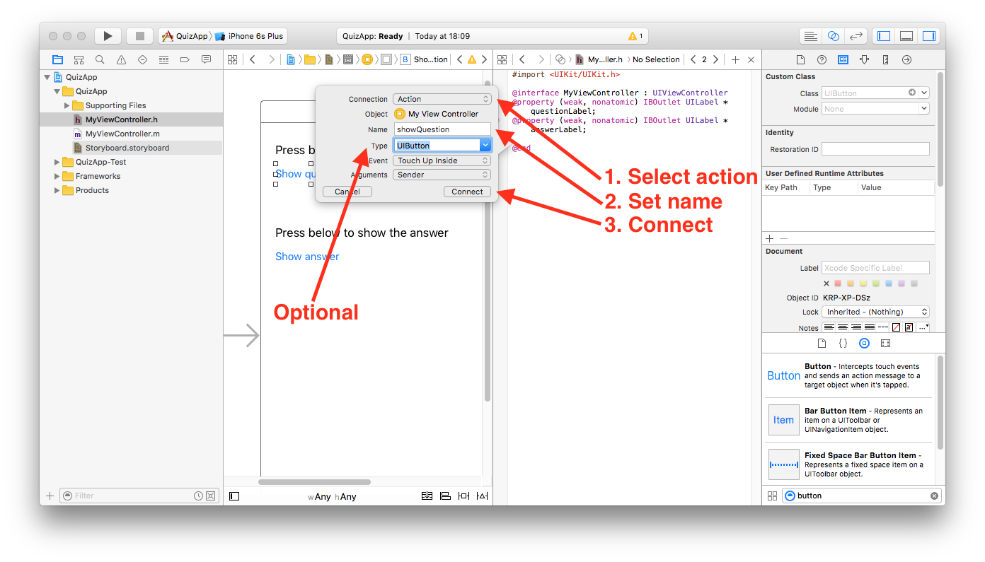The width and height of the screenshot is (985, 562).
Task: Show the Connections inspector arrow icon
Action: pos(906,59)
